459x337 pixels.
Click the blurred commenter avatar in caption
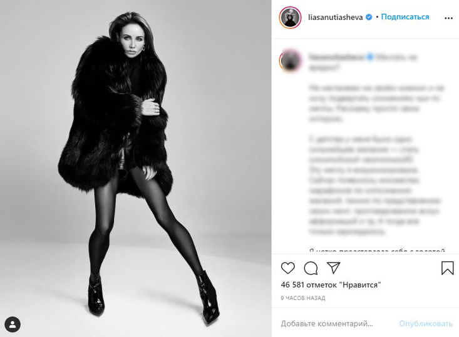pyautogui.click(x=291, y=61)
